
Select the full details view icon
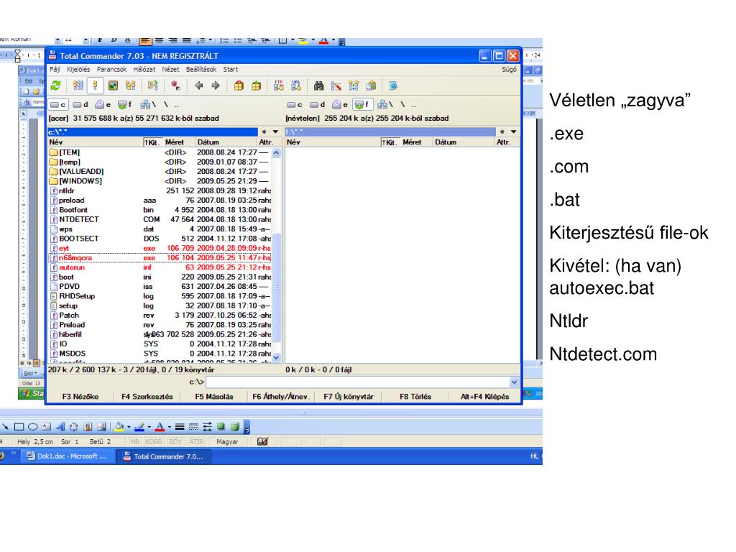pos(96,86)
